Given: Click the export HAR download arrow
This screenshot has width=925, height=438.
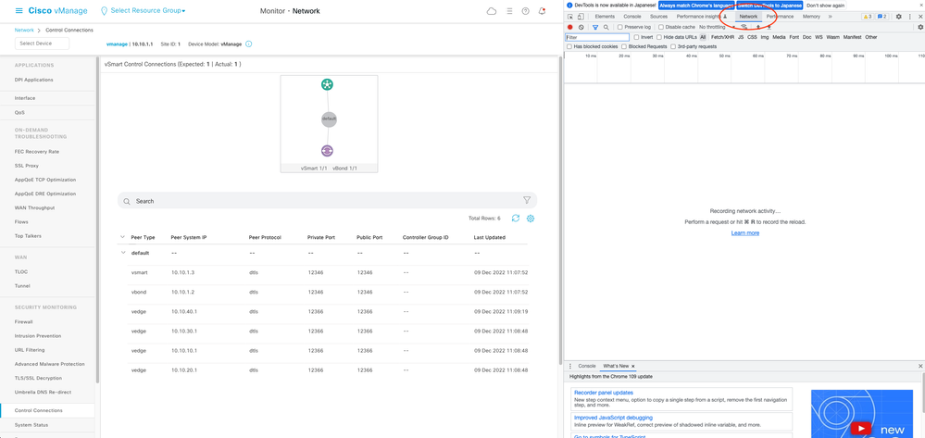Looking at the screenshot, I should (x=769, y=27).
